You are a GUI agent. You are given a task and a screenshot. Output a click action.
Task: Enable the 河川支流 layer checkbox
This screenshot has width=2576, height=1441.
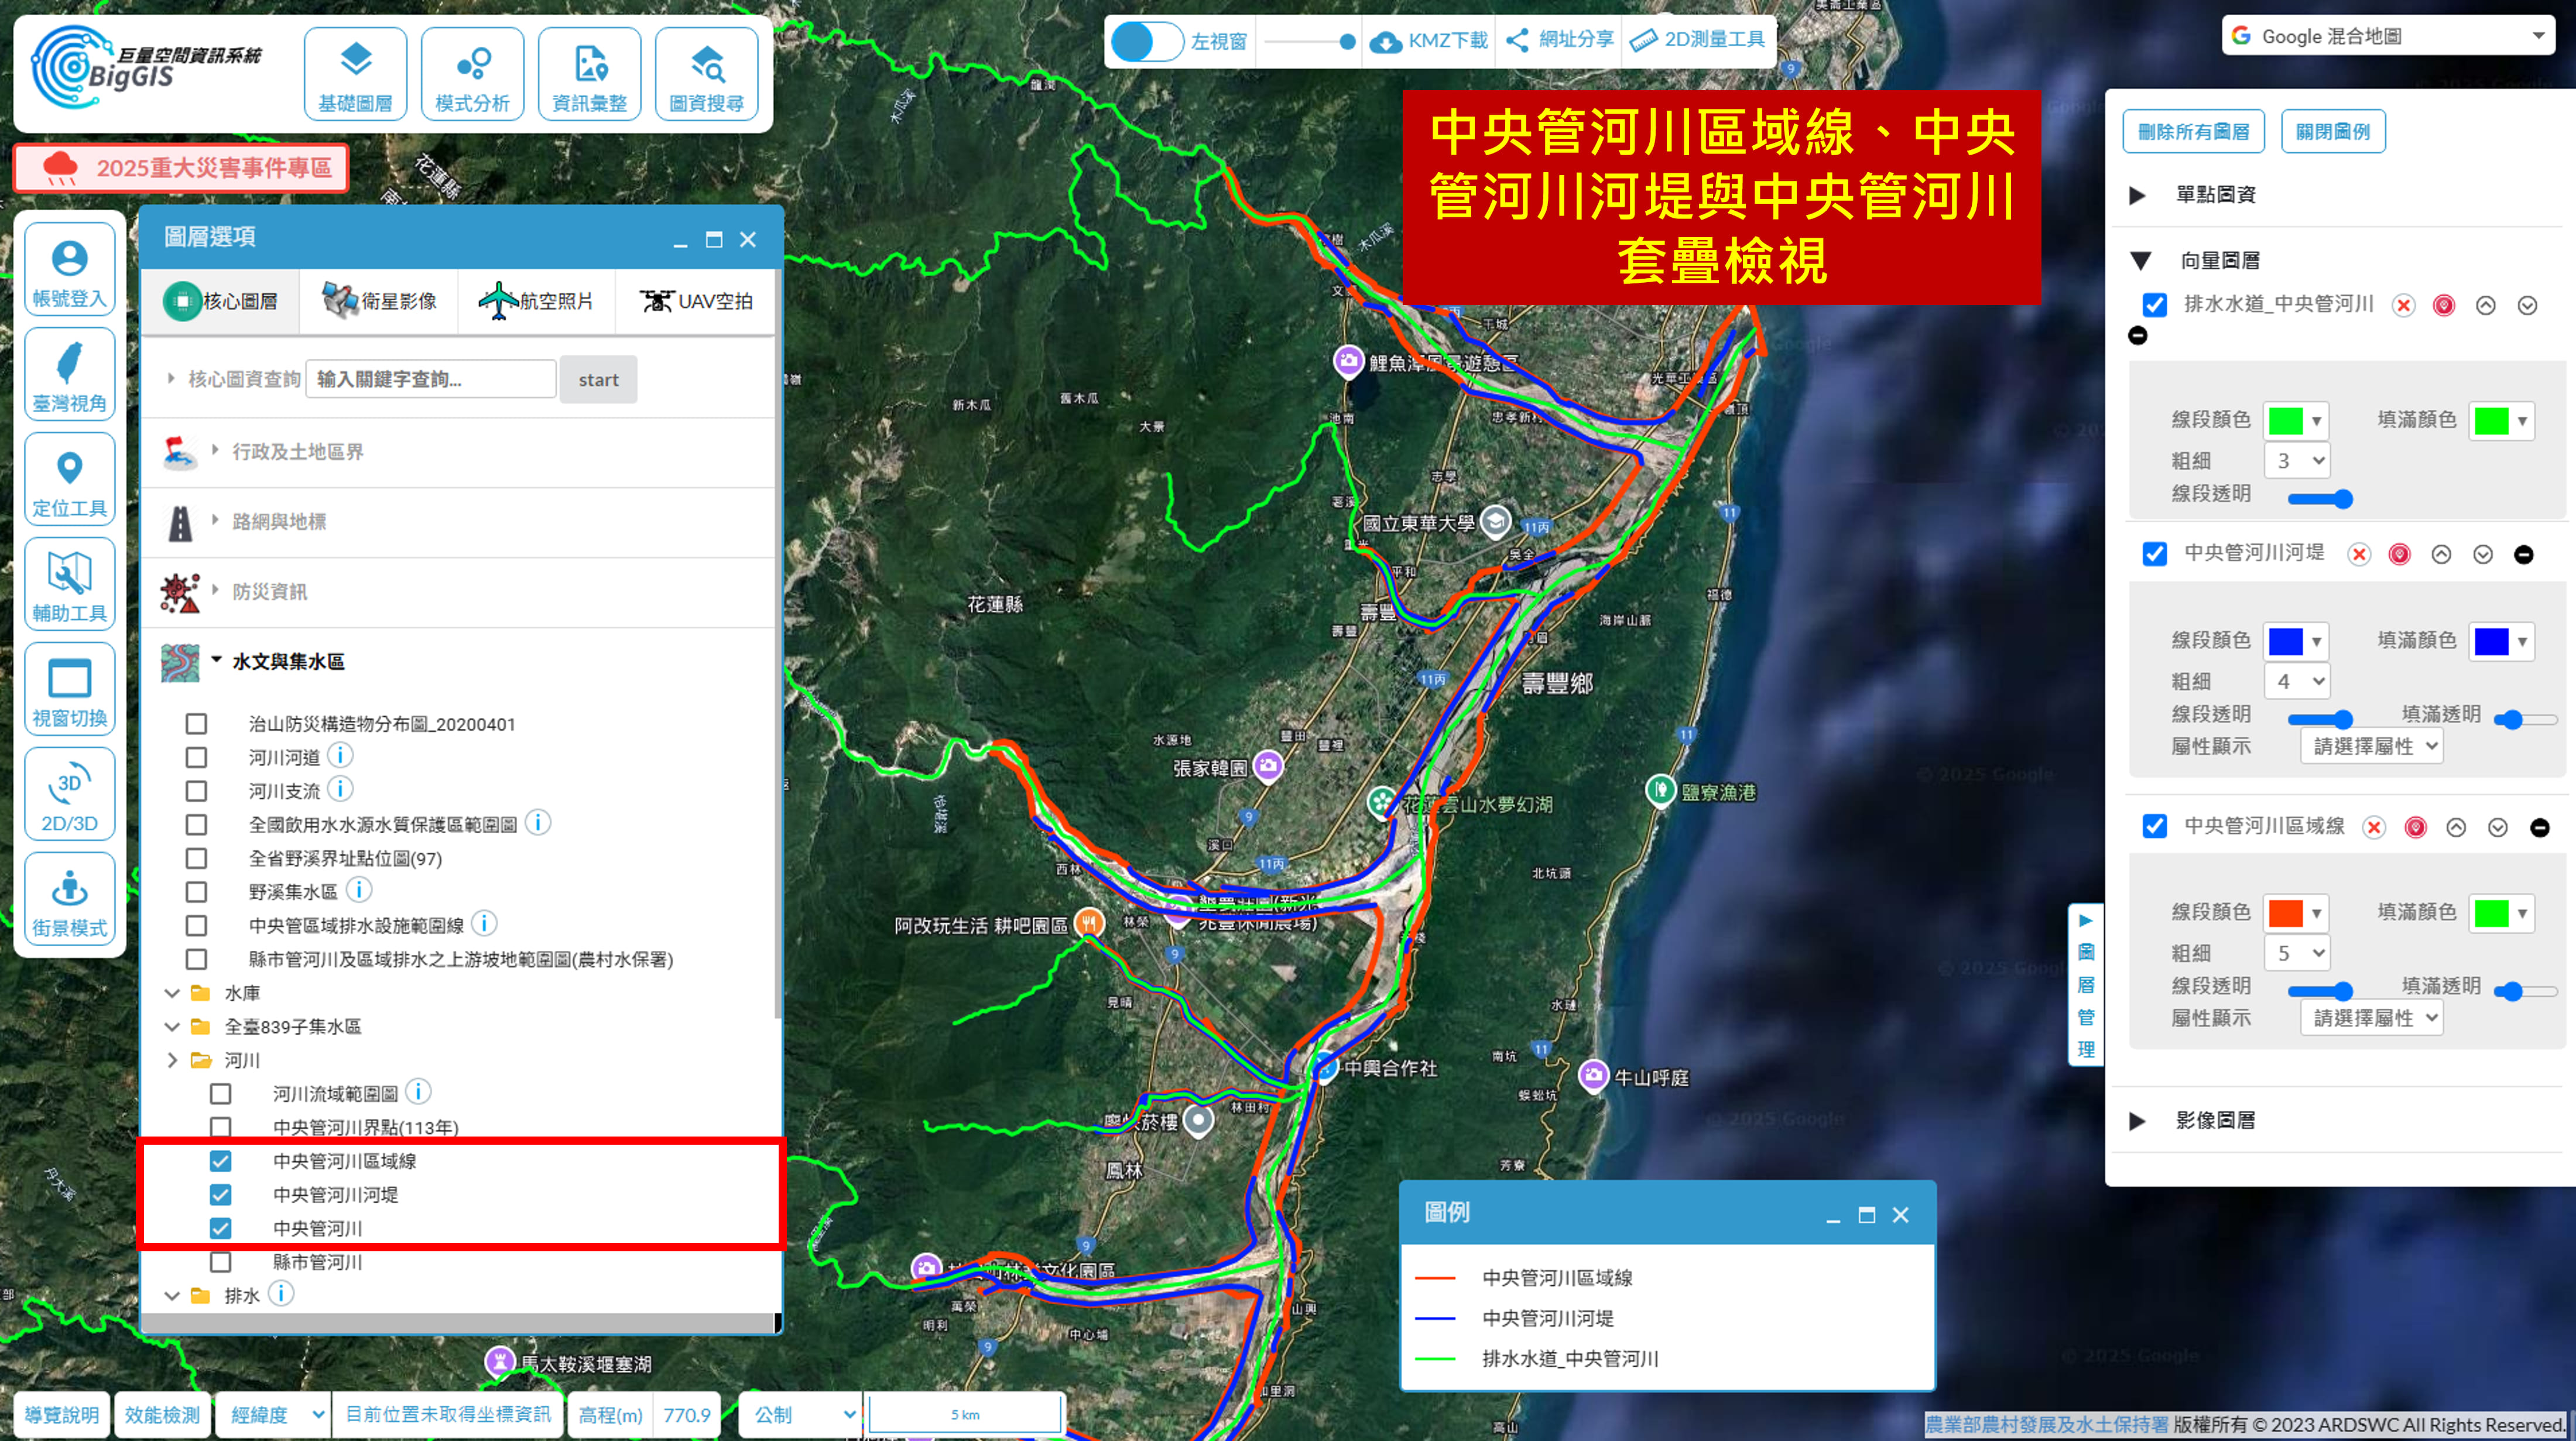click(196, 791)
